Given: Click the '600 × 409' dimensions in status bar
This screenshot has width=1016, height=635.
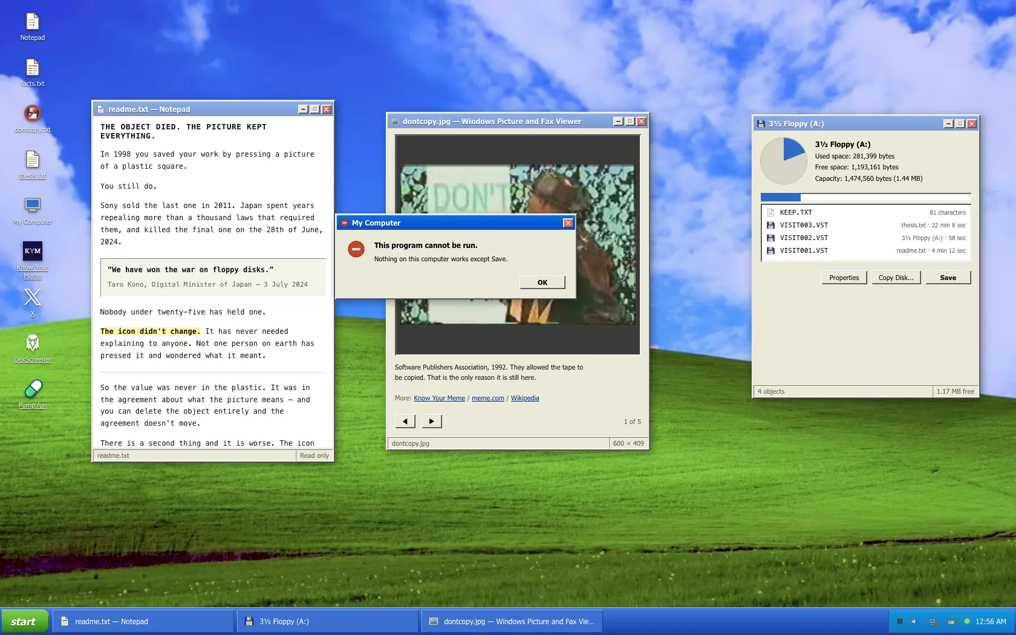Looking at the screenshot, I should click(x=628, y=443).
